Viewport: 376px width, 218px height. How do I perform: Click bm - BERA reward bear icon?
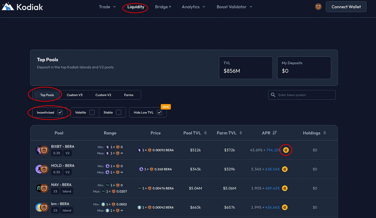(285, 207)
